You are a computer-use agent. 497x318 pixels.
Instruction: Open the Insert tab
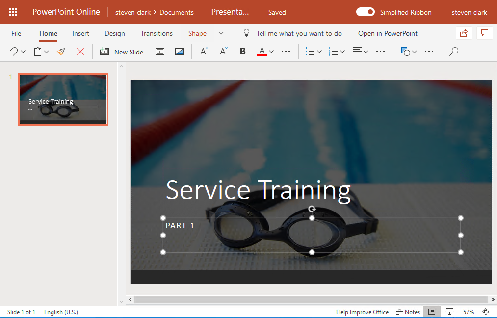[80, 33]
